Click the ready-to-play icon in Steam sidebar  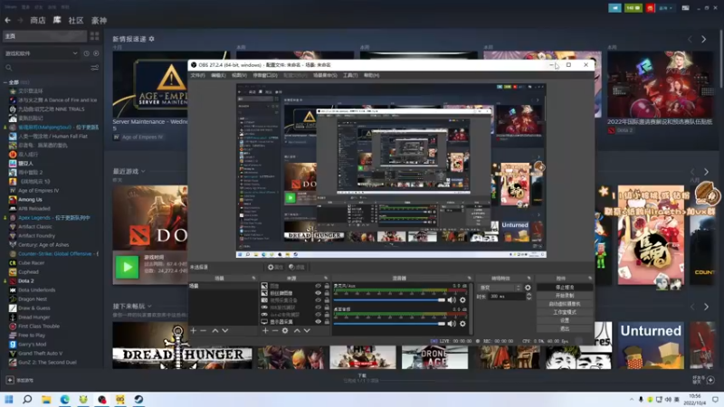coord(96,53)
